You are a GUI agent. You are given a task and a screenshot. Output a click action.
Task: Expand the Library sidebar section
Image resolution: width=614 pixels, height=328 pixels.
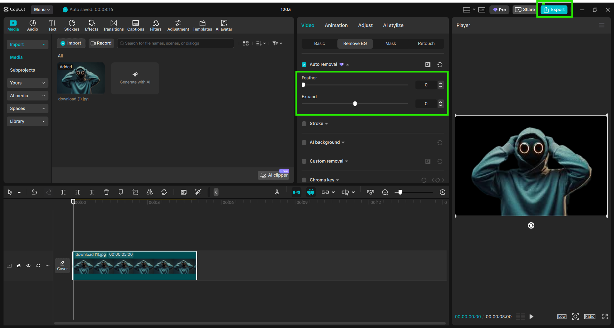click(x=27, y=121)
